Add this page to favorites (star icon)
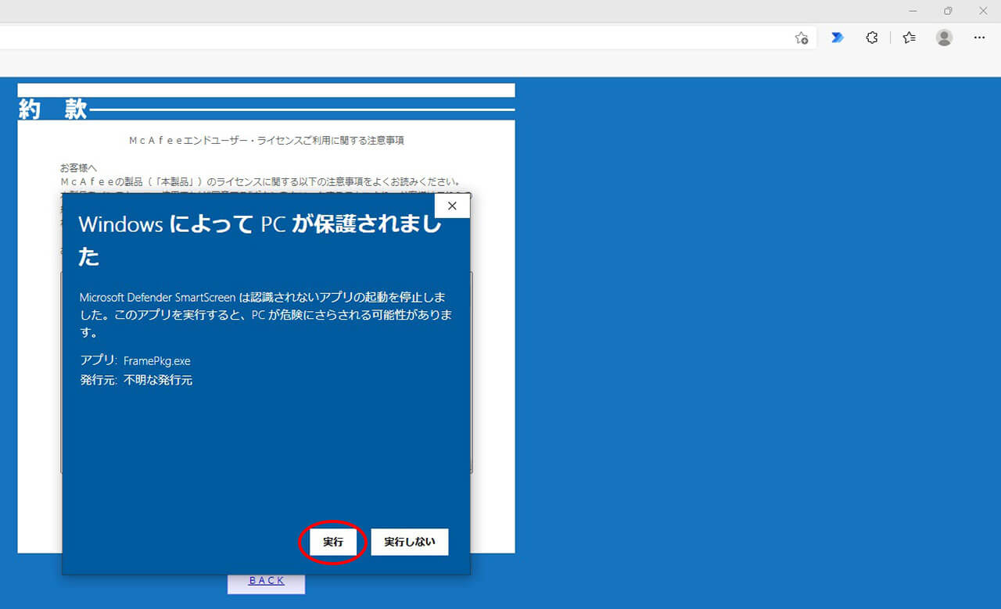Image resolution: width=1001 pixels, height=609 pixels. click(x=802, y=38)
